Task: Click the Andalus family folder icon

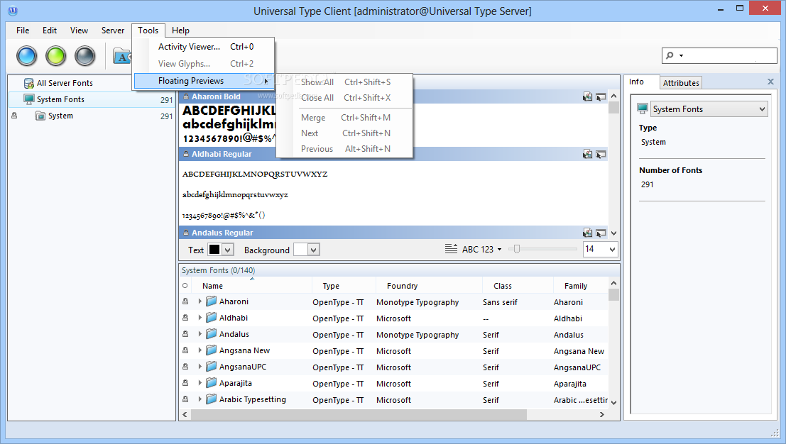Action: pyautogui.click(x=212, y=334)
